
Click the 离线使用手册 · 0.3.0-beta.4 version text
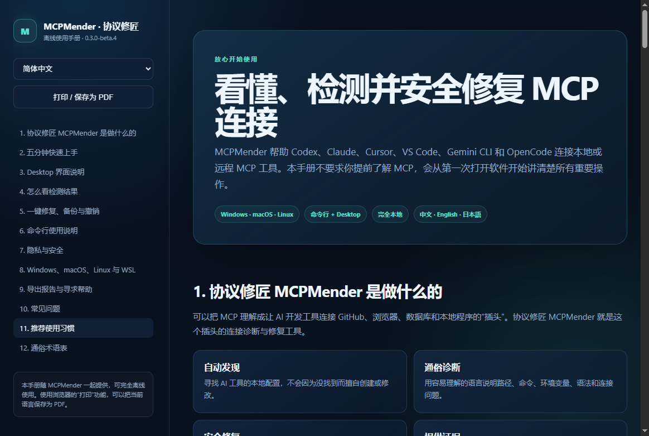[x=80, y=38]
